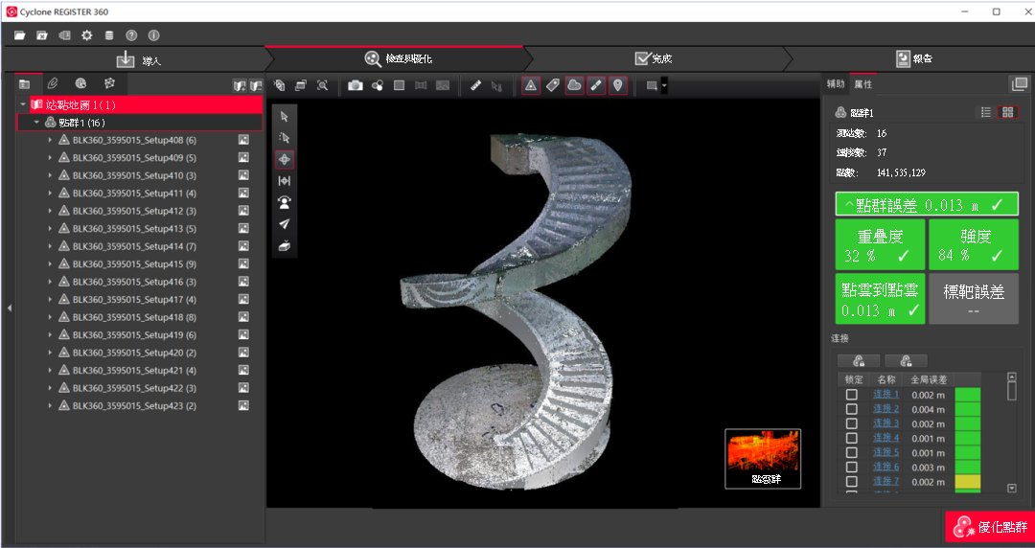The image size is (1035, 548).
Task: Click the strength 84% tile
Action: 974,245
